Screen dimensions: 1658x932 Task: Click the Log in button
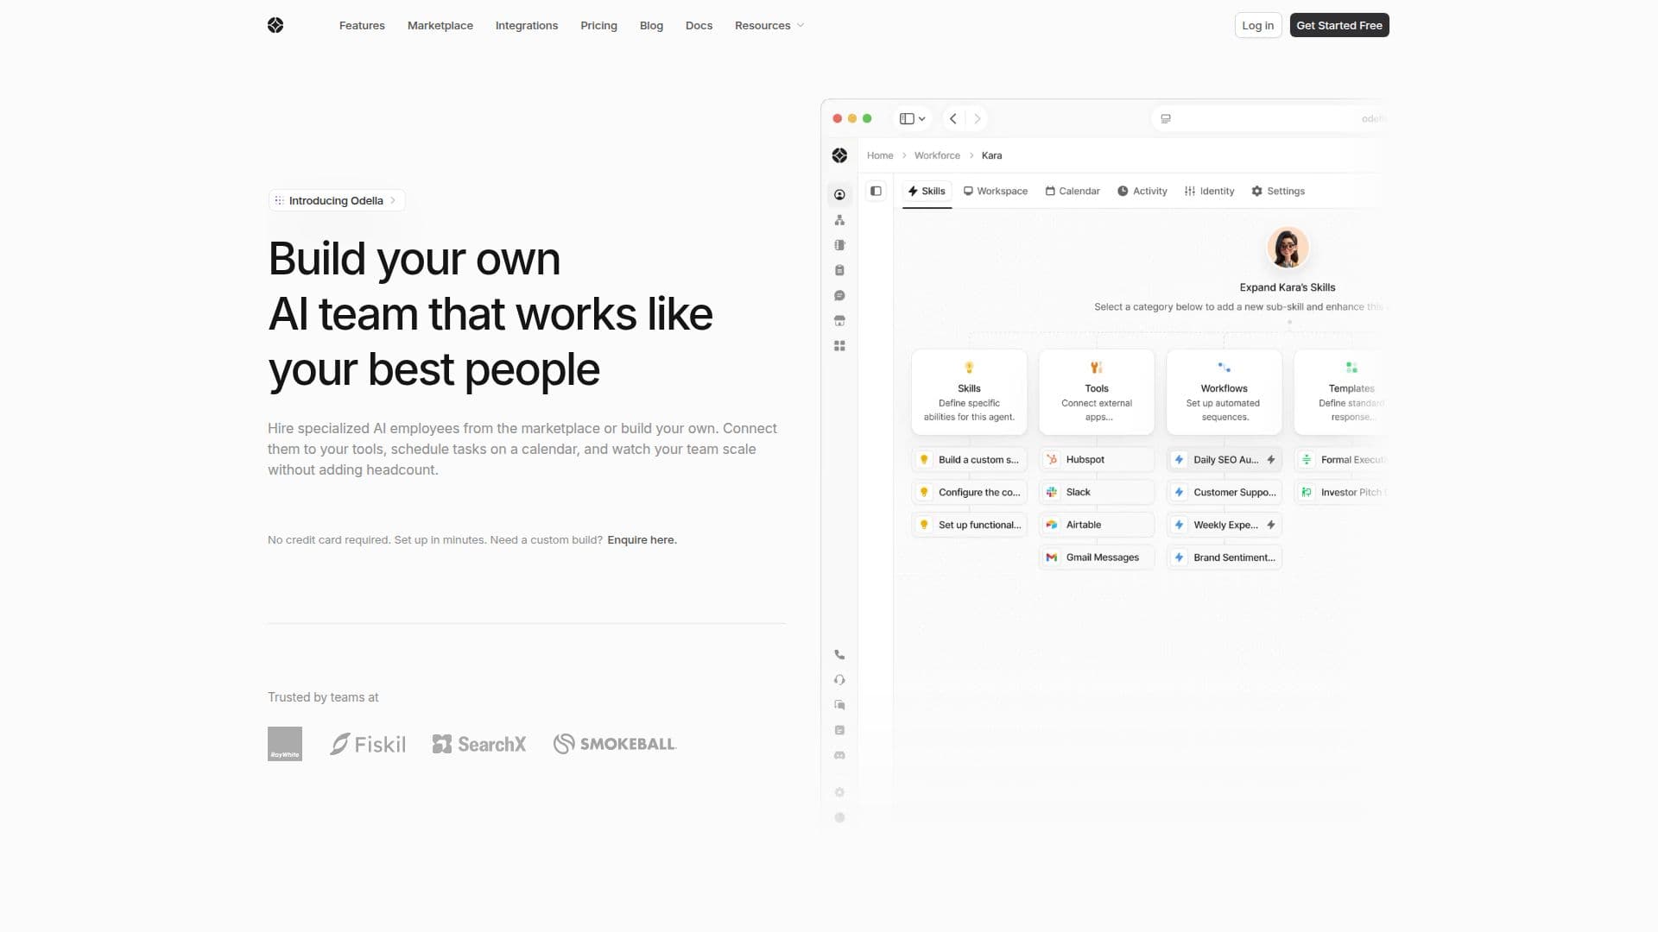[1257, 25]
